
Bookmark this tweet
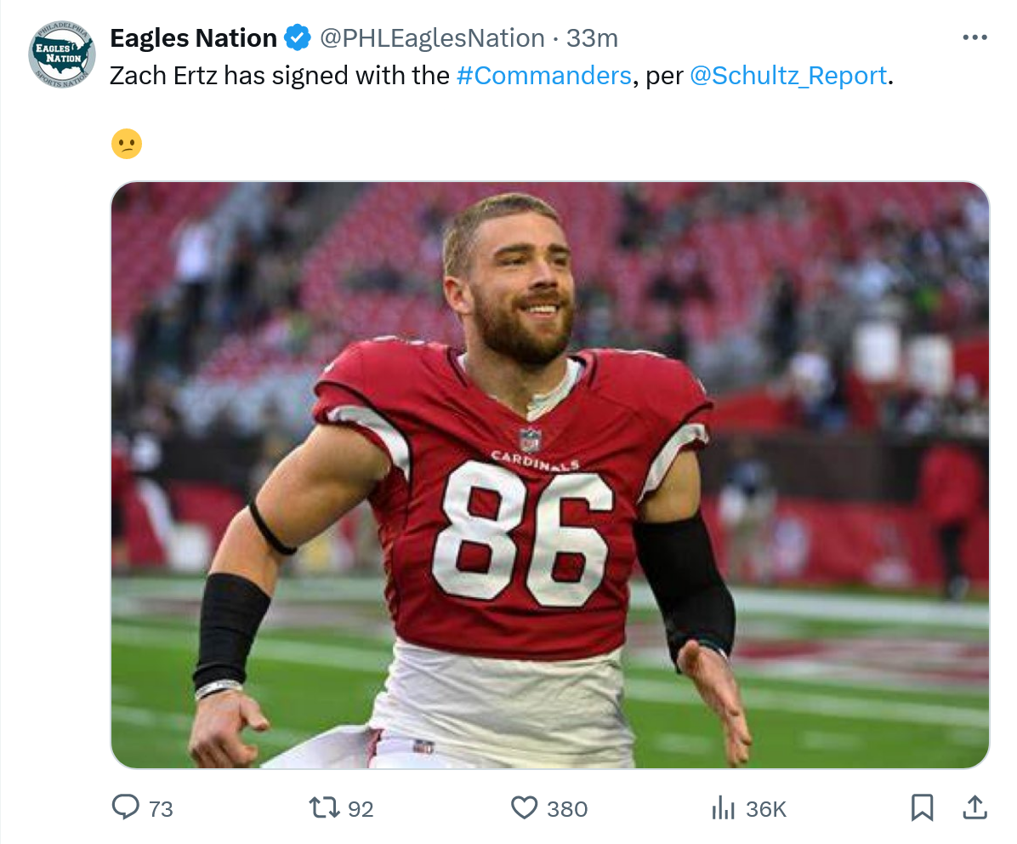tap(922, 807)
